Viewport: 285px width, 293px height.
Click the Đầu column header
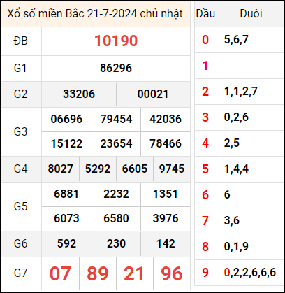click(x=205, y=14)
